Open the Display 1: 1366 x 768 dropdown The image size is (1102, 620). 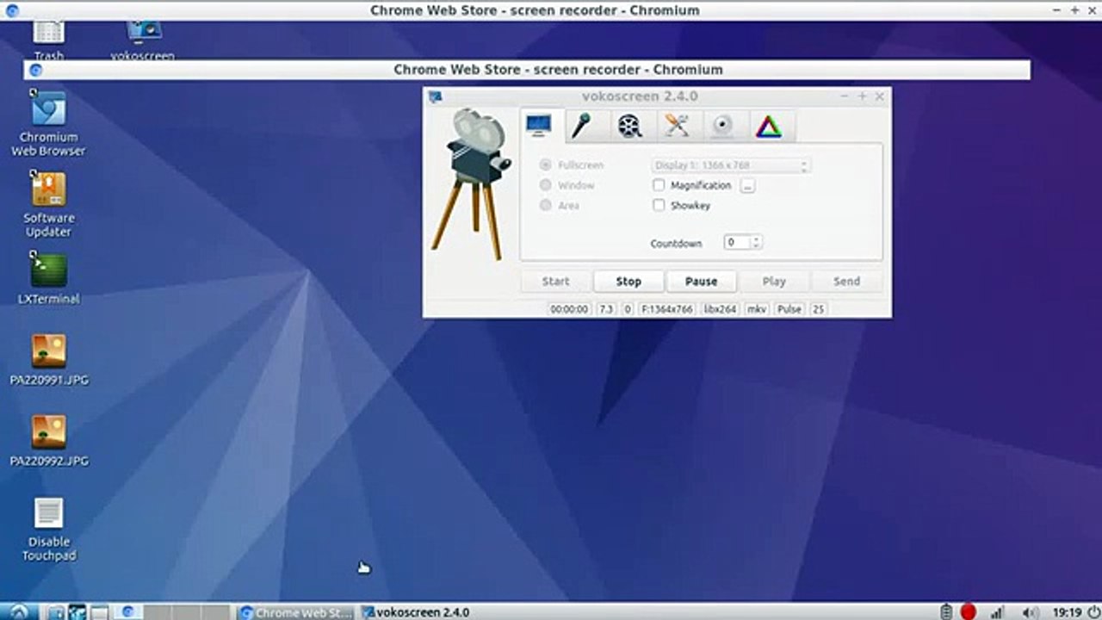pos(730,165)
